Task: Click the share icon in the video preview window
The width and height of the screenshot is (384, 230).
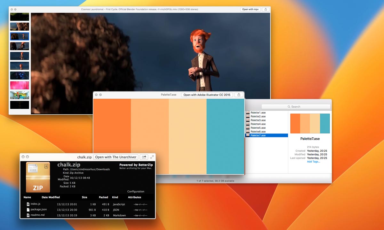Action: tap(266, 10)
